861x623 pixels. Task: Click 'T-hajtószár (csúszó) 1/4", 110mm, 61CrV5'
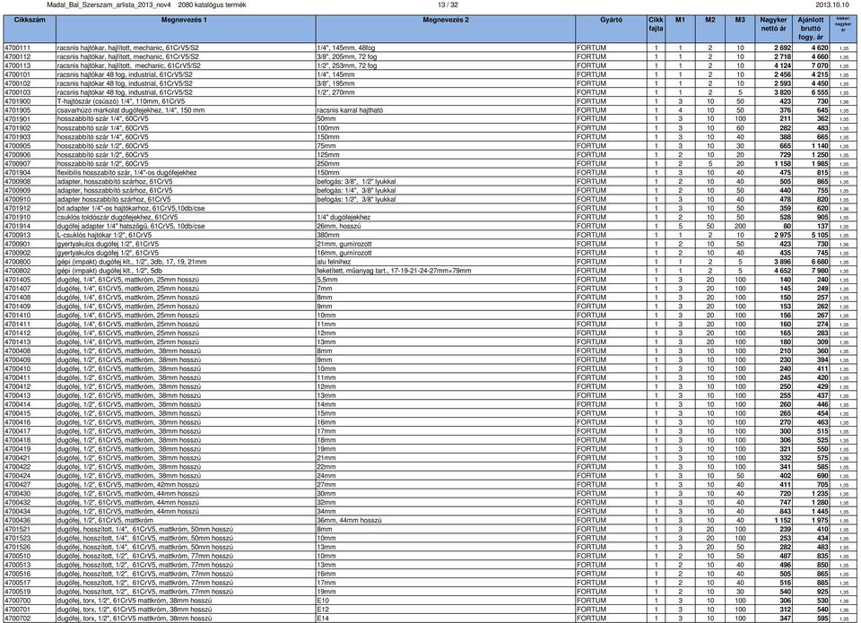coord(121,101)
